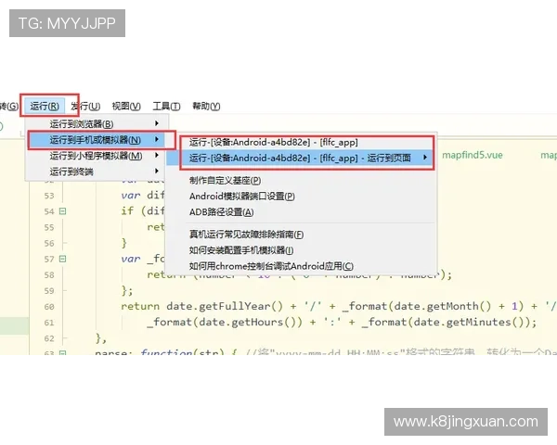The height and width of the screenshot is (445, 557).
Task: Expand the 运行到小程序模拟器(M) submenu
Action: point(94,156)
